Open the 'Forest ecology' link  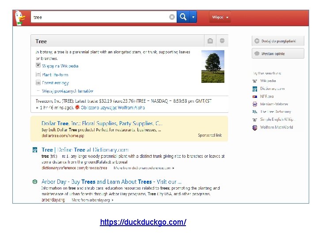coord(55,83)
